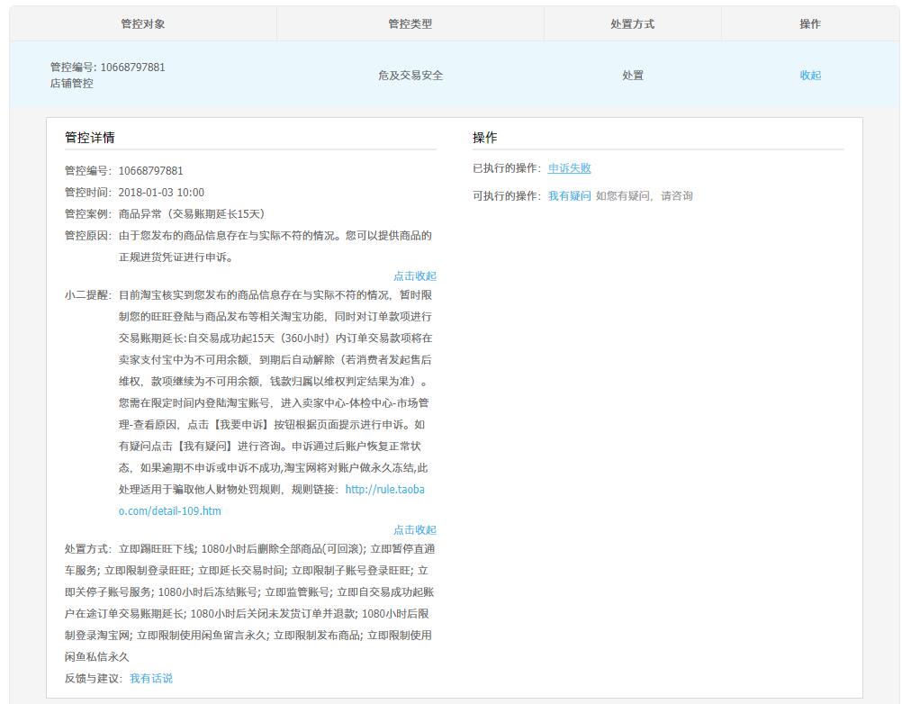Click the 店铺管控 text in the row
Image resolution: width=902 pixels, height=704 pixels.
(x=72, y=84)
